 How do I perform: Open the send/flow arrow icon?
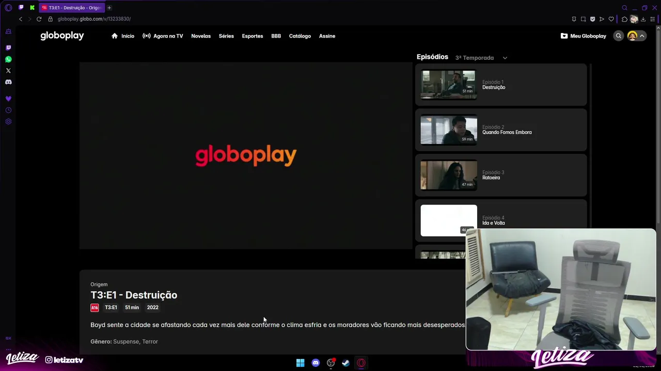(602, 19)
